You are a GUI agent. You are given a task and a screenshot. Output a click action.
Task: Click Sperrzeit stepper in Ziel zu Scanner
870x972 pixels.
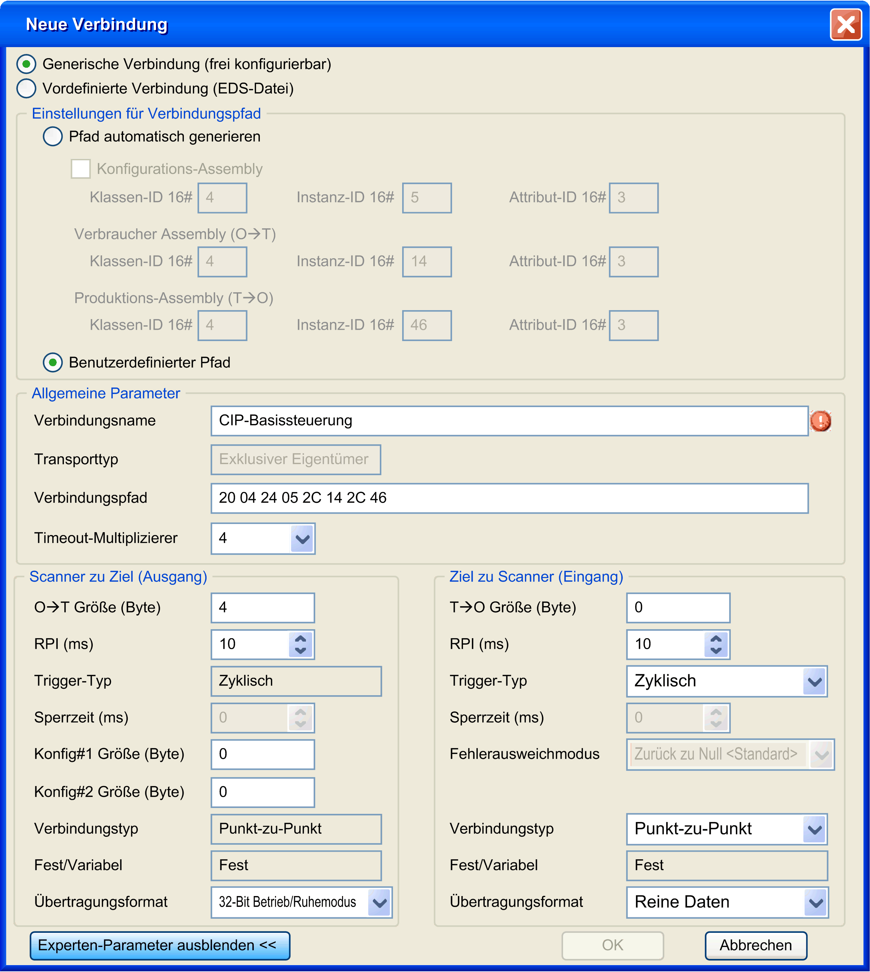pos(716,718)
